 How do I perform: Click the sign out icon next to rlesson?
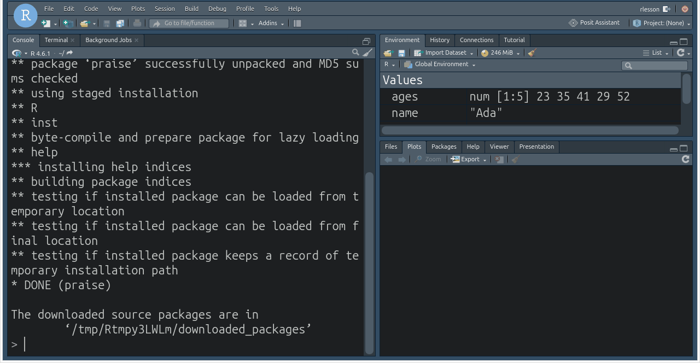[x=666, y=9]
